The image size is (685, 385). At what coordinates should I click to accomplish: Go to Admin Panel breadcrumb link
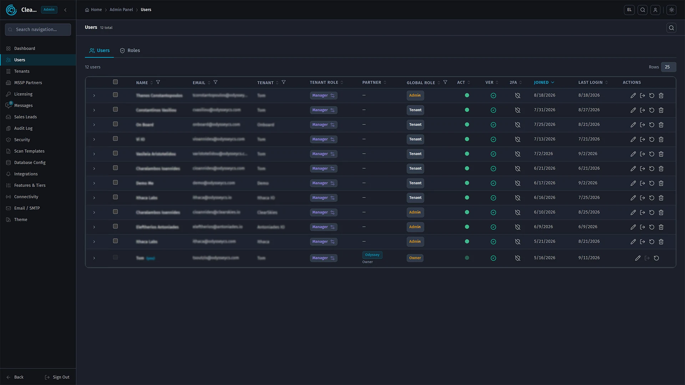point(121,10)
